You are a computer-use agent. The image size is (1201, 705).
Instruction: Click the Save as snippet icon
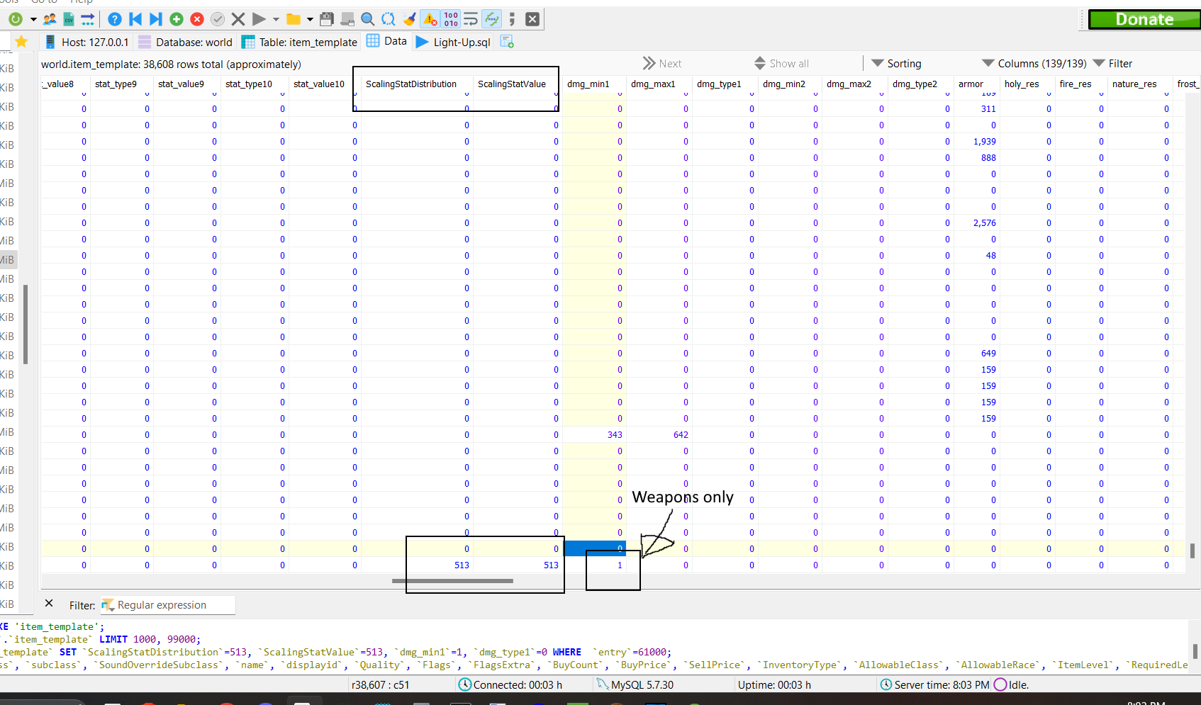[x=347, y=19]
